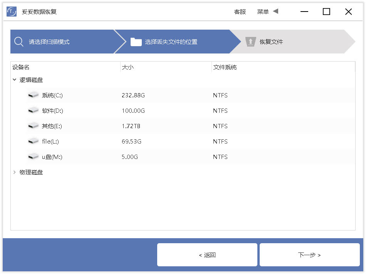The height and width of the screenshot is (274, 366).
Task: Click the magnifier icon in scan mode step
Action: pos(18,42)
